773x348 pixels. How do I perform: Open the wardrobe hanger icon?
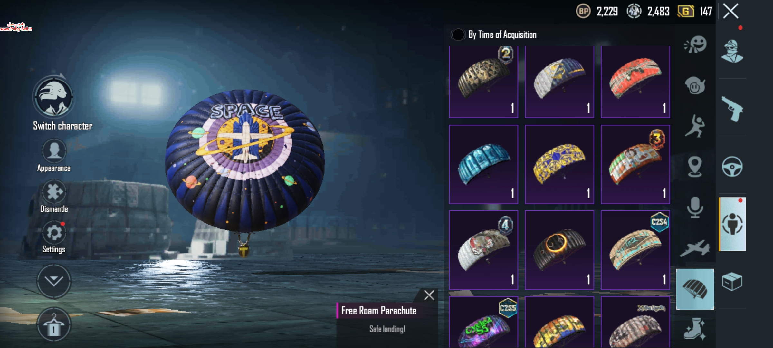54,324
